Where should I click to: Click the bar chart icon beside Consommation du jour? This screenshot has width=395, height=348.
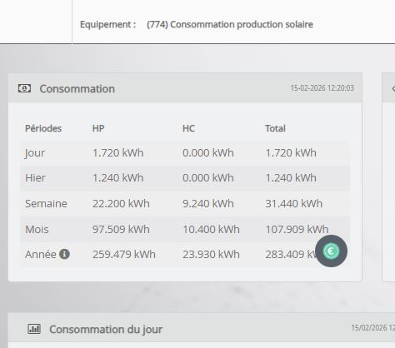[34, 329]
